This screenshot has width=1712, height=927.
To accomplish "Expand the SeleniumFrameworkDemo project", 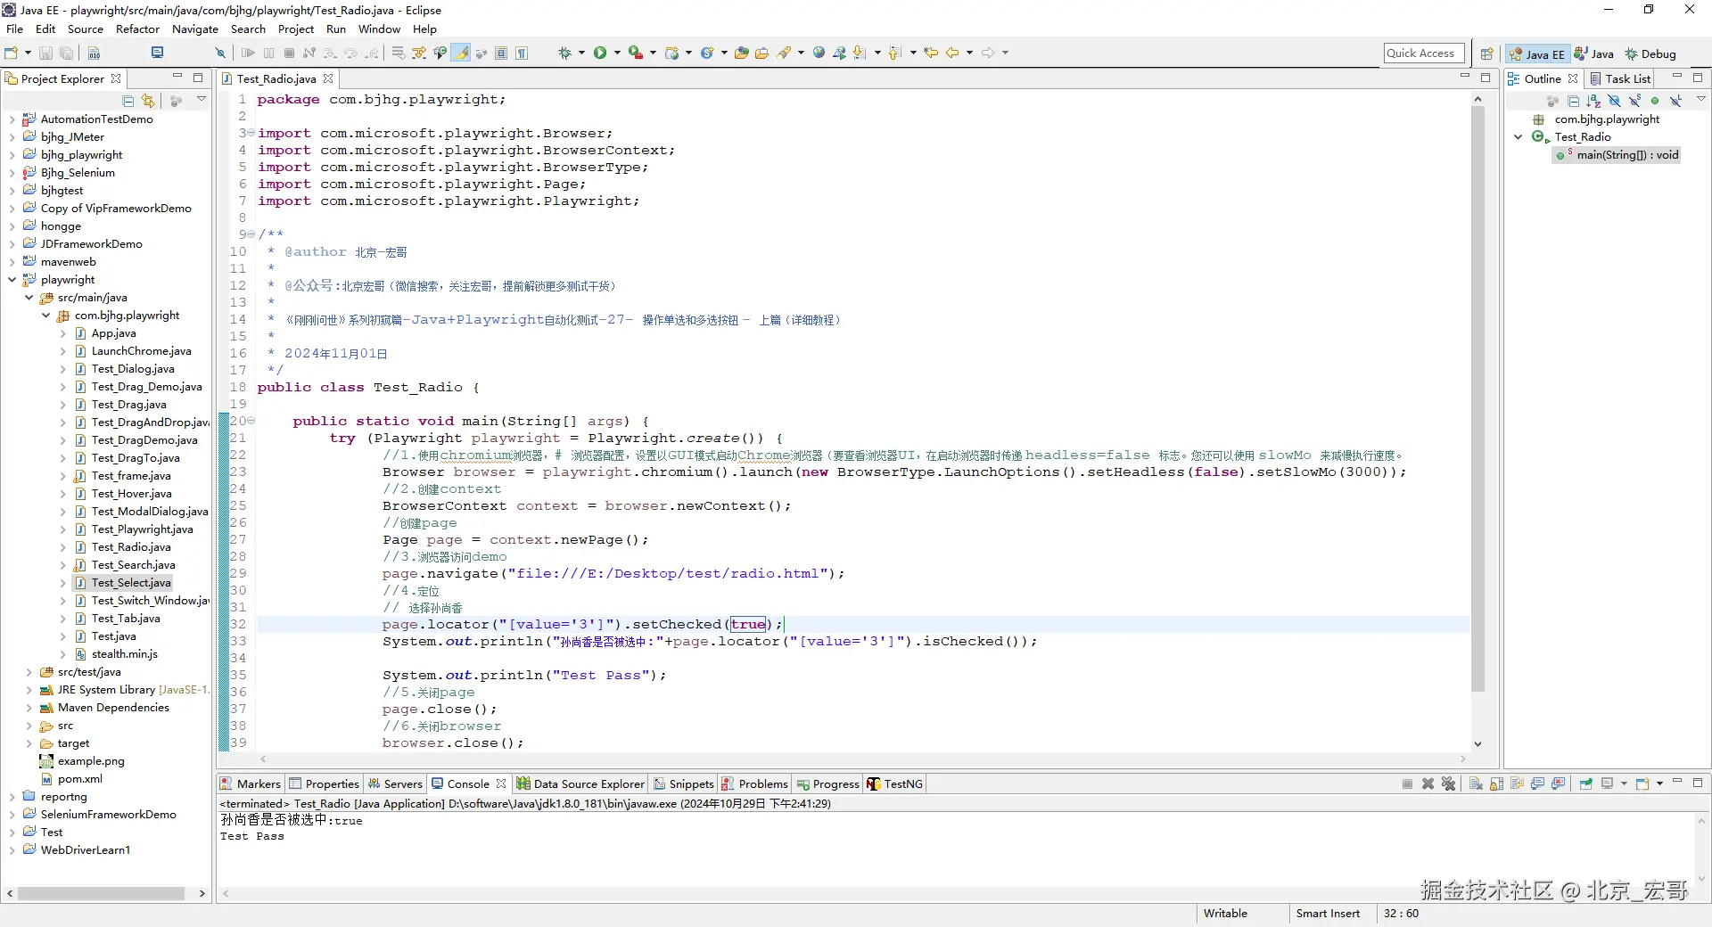I will [12, 815].
